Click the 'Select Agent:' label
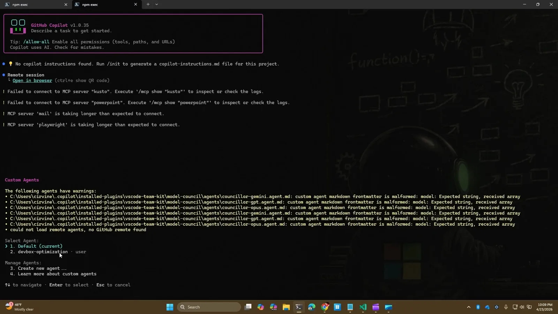This screenshot has height=314, width=558. click(22, 241)
